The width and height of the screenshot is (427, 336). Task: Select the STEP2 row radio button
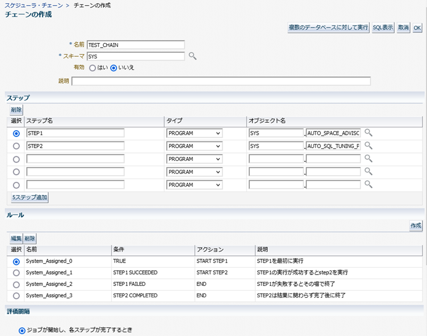click(x=16, y=146)
